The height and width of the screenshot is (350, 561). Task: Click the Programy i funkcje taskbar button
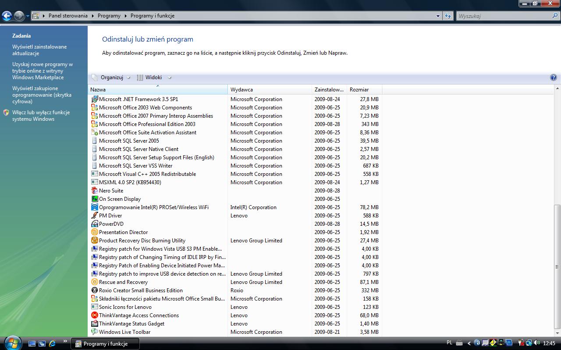(105, 343)
